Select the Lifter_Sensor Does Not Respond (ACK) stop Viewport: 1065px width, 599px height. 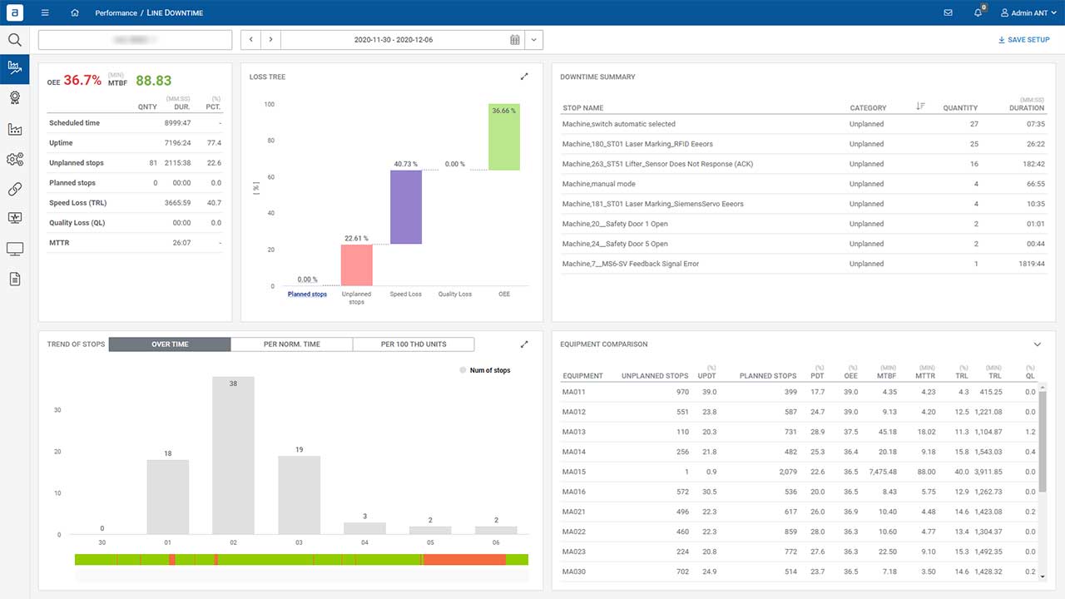tap(804, 164)
